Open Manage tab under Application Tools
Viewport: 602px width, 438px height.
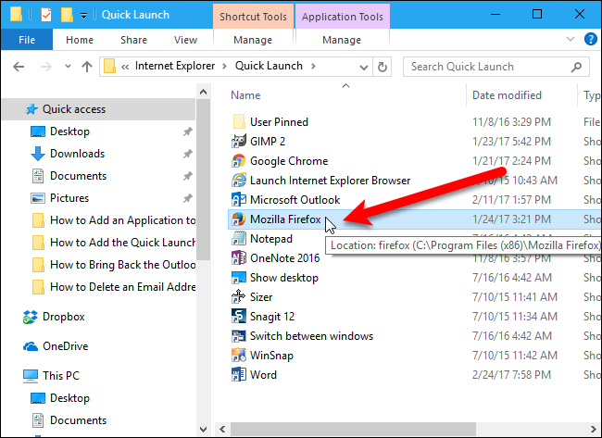(342, 40)
